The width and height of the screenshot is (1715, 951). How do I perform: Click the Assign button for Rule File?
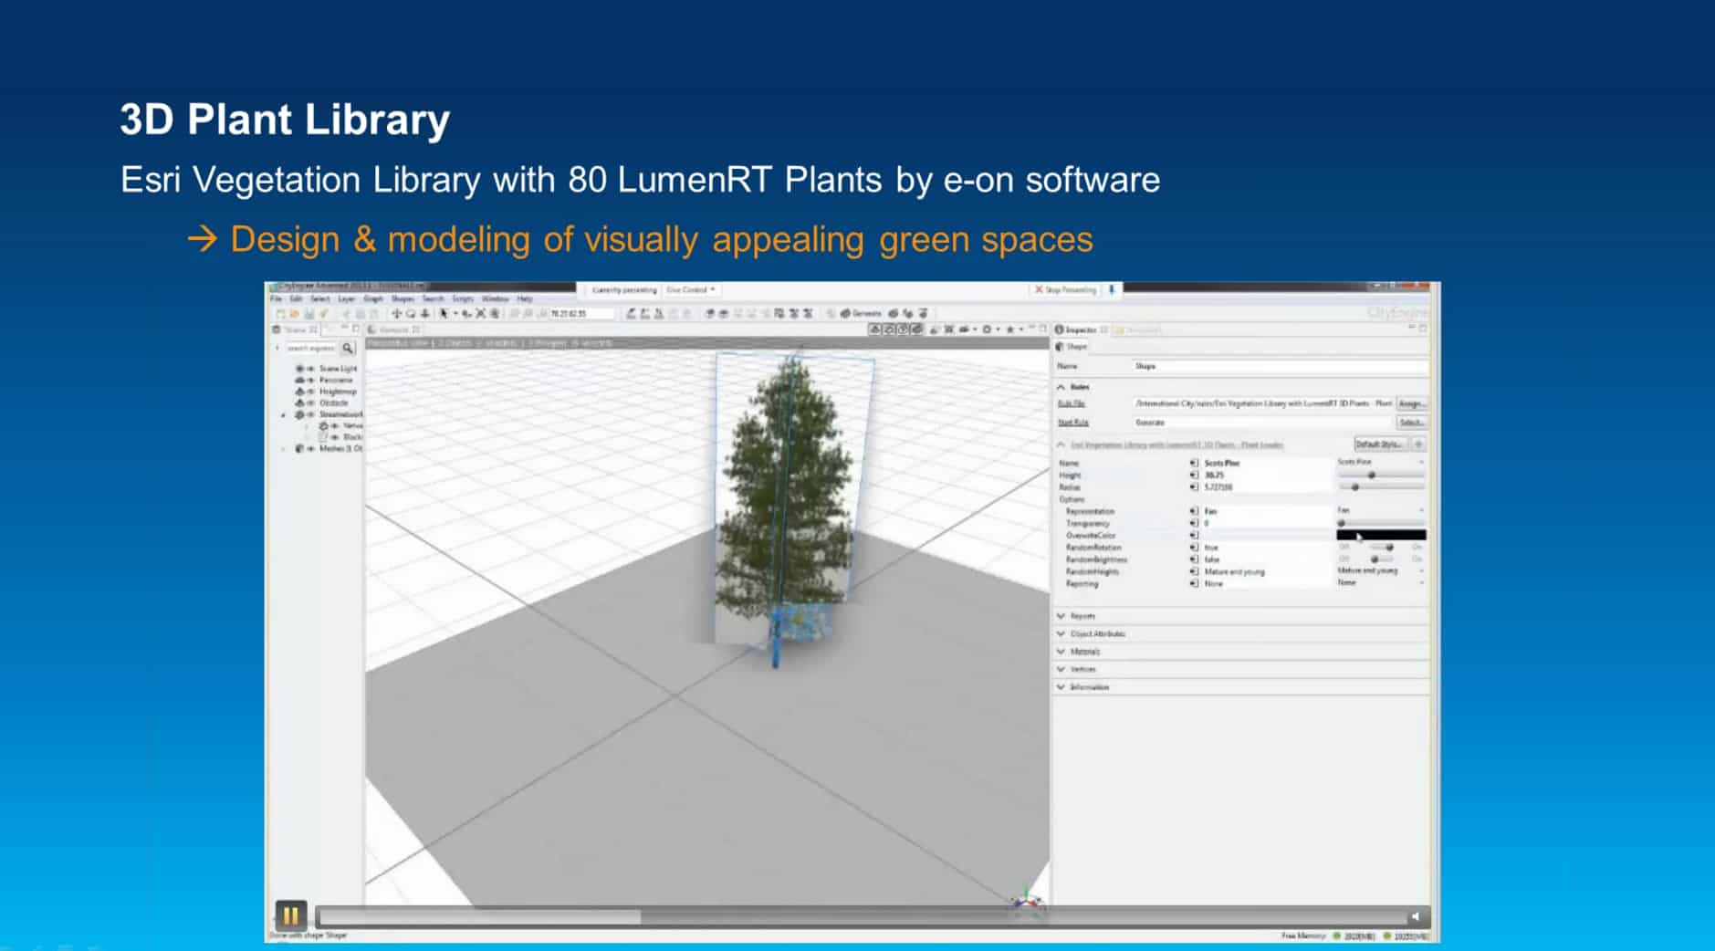click(x=1411, y=403)
